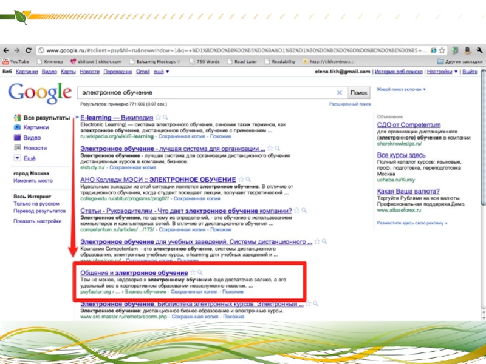
Task: Open the Общение и электронное обучение result
Action: [134, 273]
